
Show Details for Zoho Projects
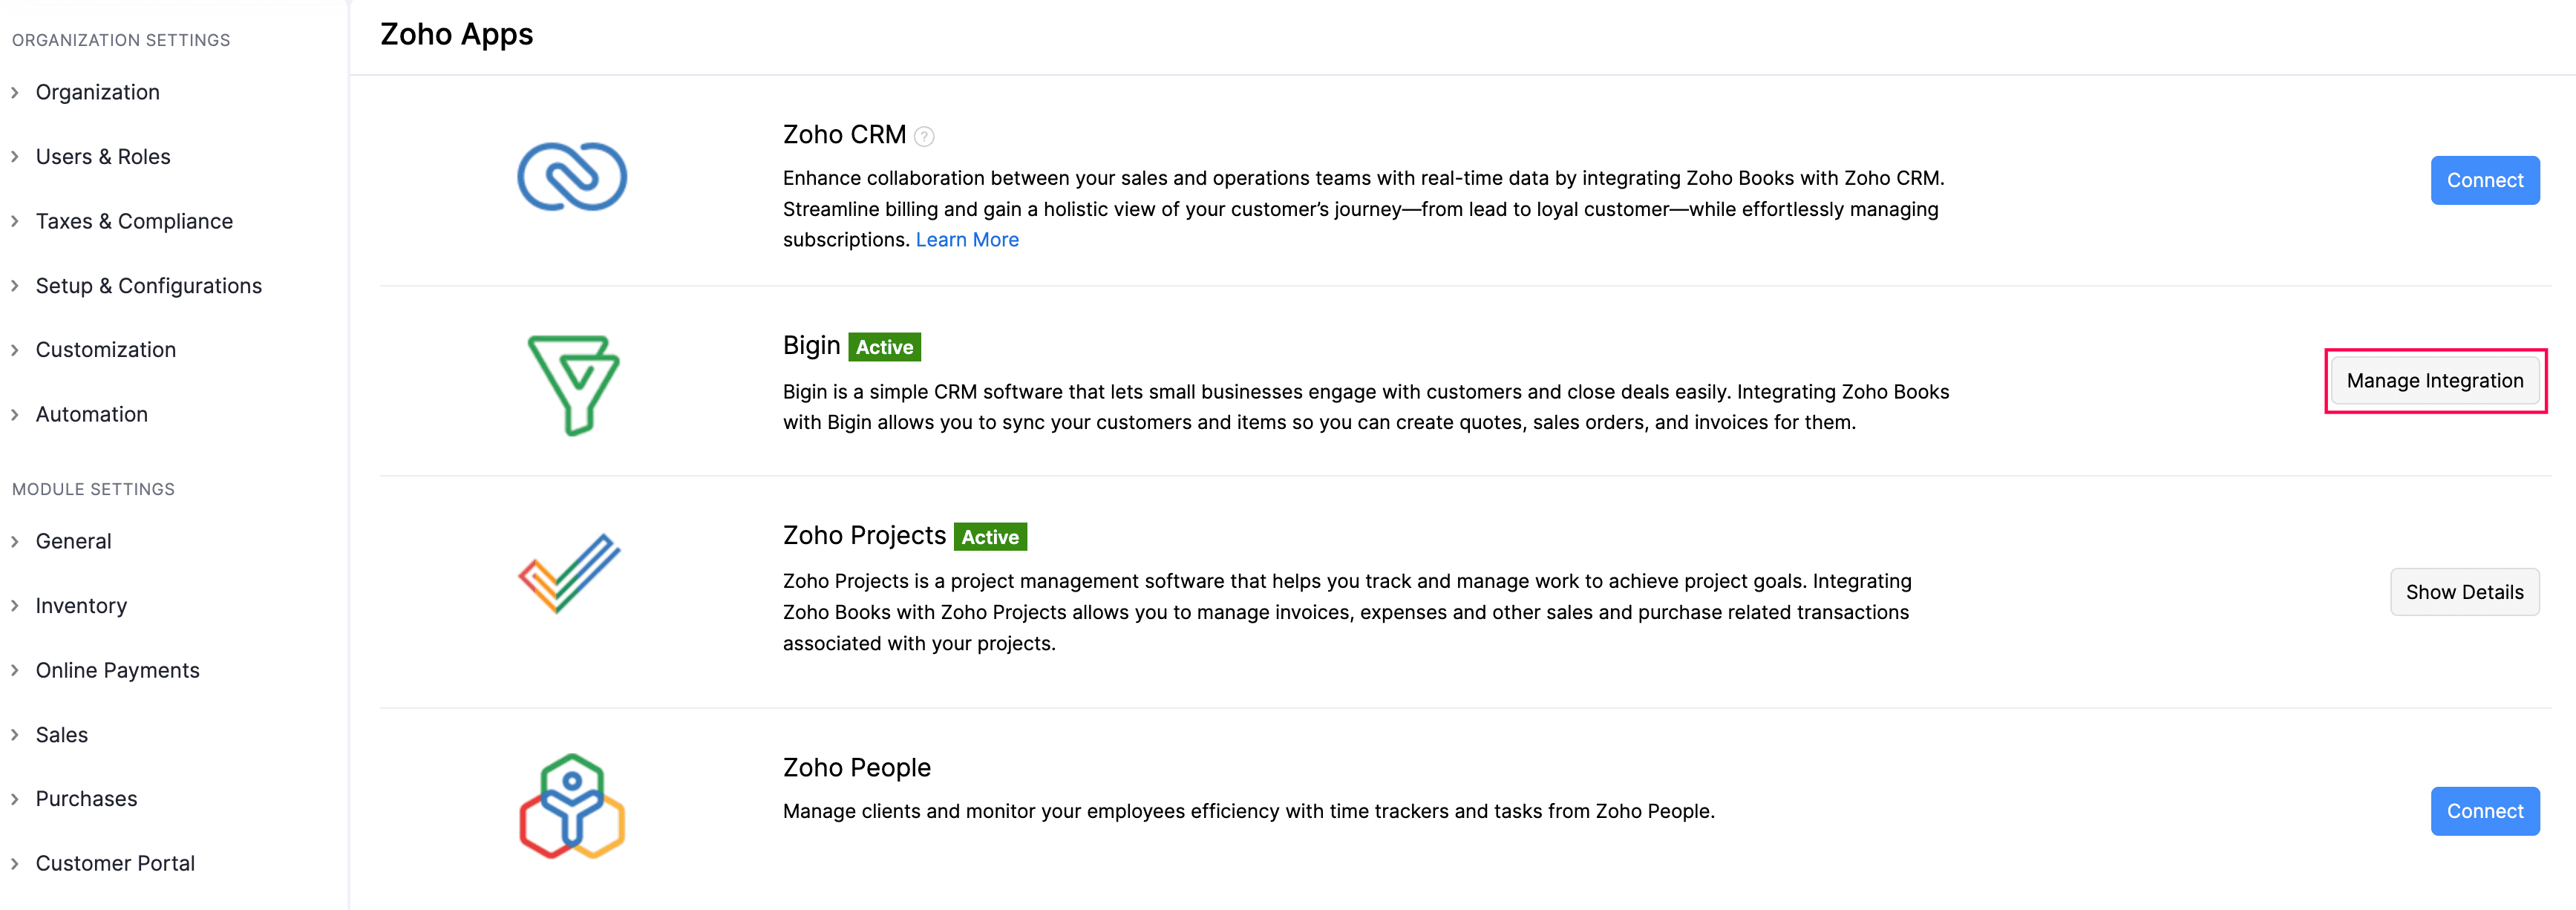click(2463, 592)
